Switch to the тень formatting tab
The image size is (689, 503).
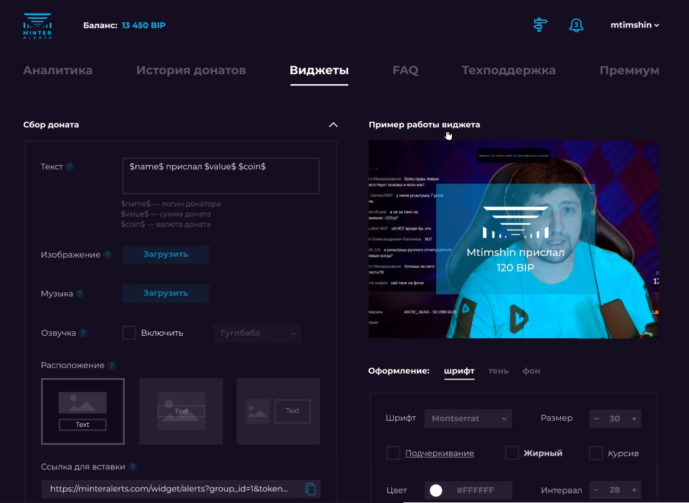tap(498, 371)
